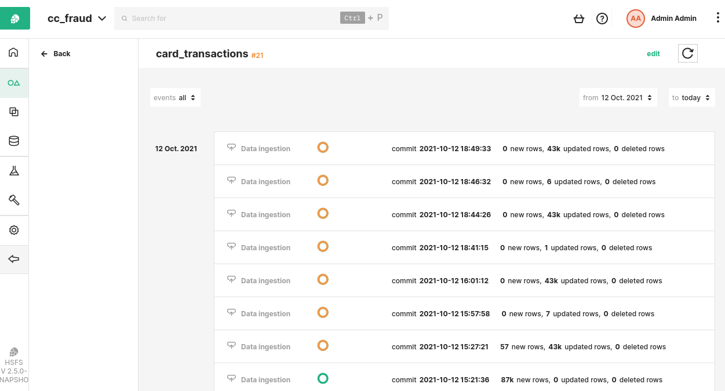Open the events filter dropdown set to all

[175, 97]
